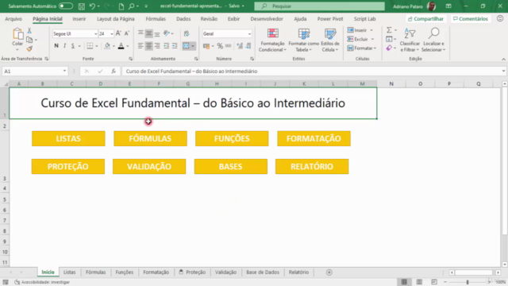Viewport: 508px width, 286px height.
Task: Click the Orientation text angle icon
Action: [167, 33]
